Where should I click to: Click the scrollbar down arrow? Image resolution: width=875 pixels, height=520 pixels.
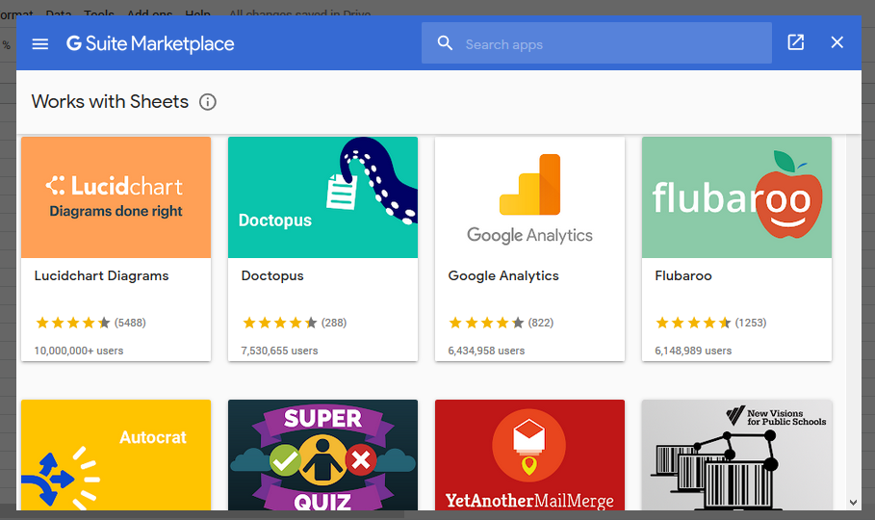[x=853, y=503]
